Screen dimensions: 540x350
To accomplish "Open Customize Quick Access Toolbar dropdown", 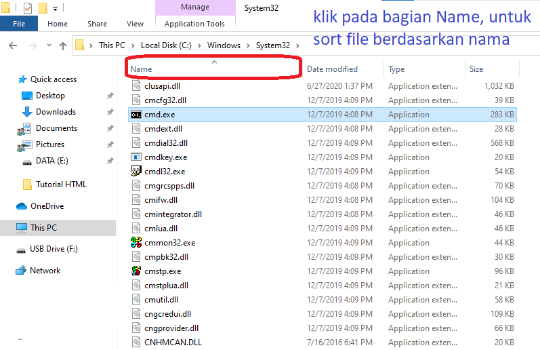I will tap(55, 9).
